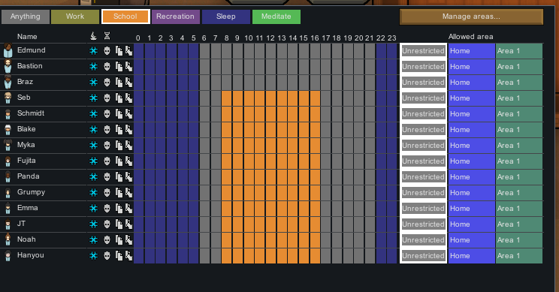Click Noah's portrait thumbnail
This screenshot has width=559, height=292.
coord(8,239)
